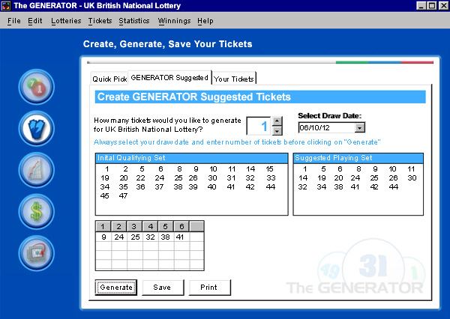Open the Help menu
Image resolution: width=450 pixels, height=319 pixels.
click(x=205, y=21)
